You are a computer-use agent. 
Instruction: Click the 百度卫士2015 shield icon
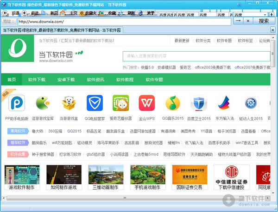tap(199, 103)
